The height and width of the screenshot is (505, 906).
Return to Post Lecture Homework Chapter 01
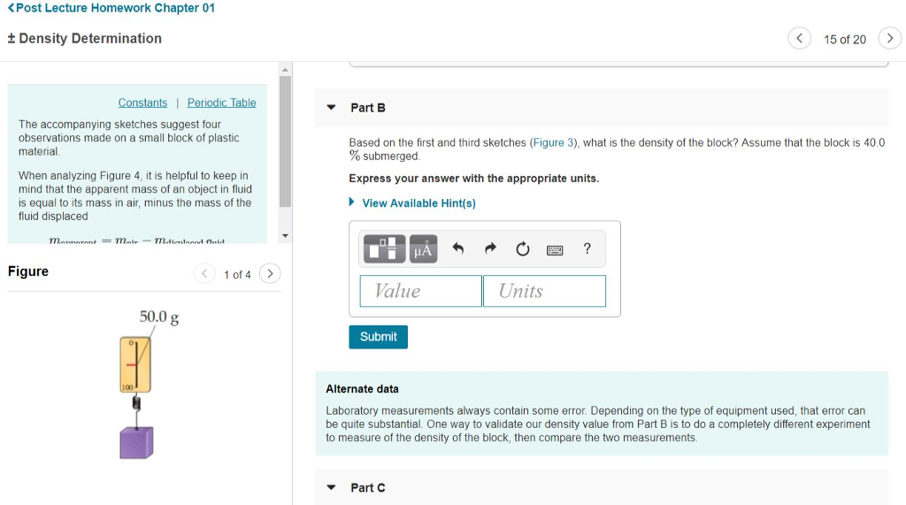pyautogui.click(x=111, y=8)
